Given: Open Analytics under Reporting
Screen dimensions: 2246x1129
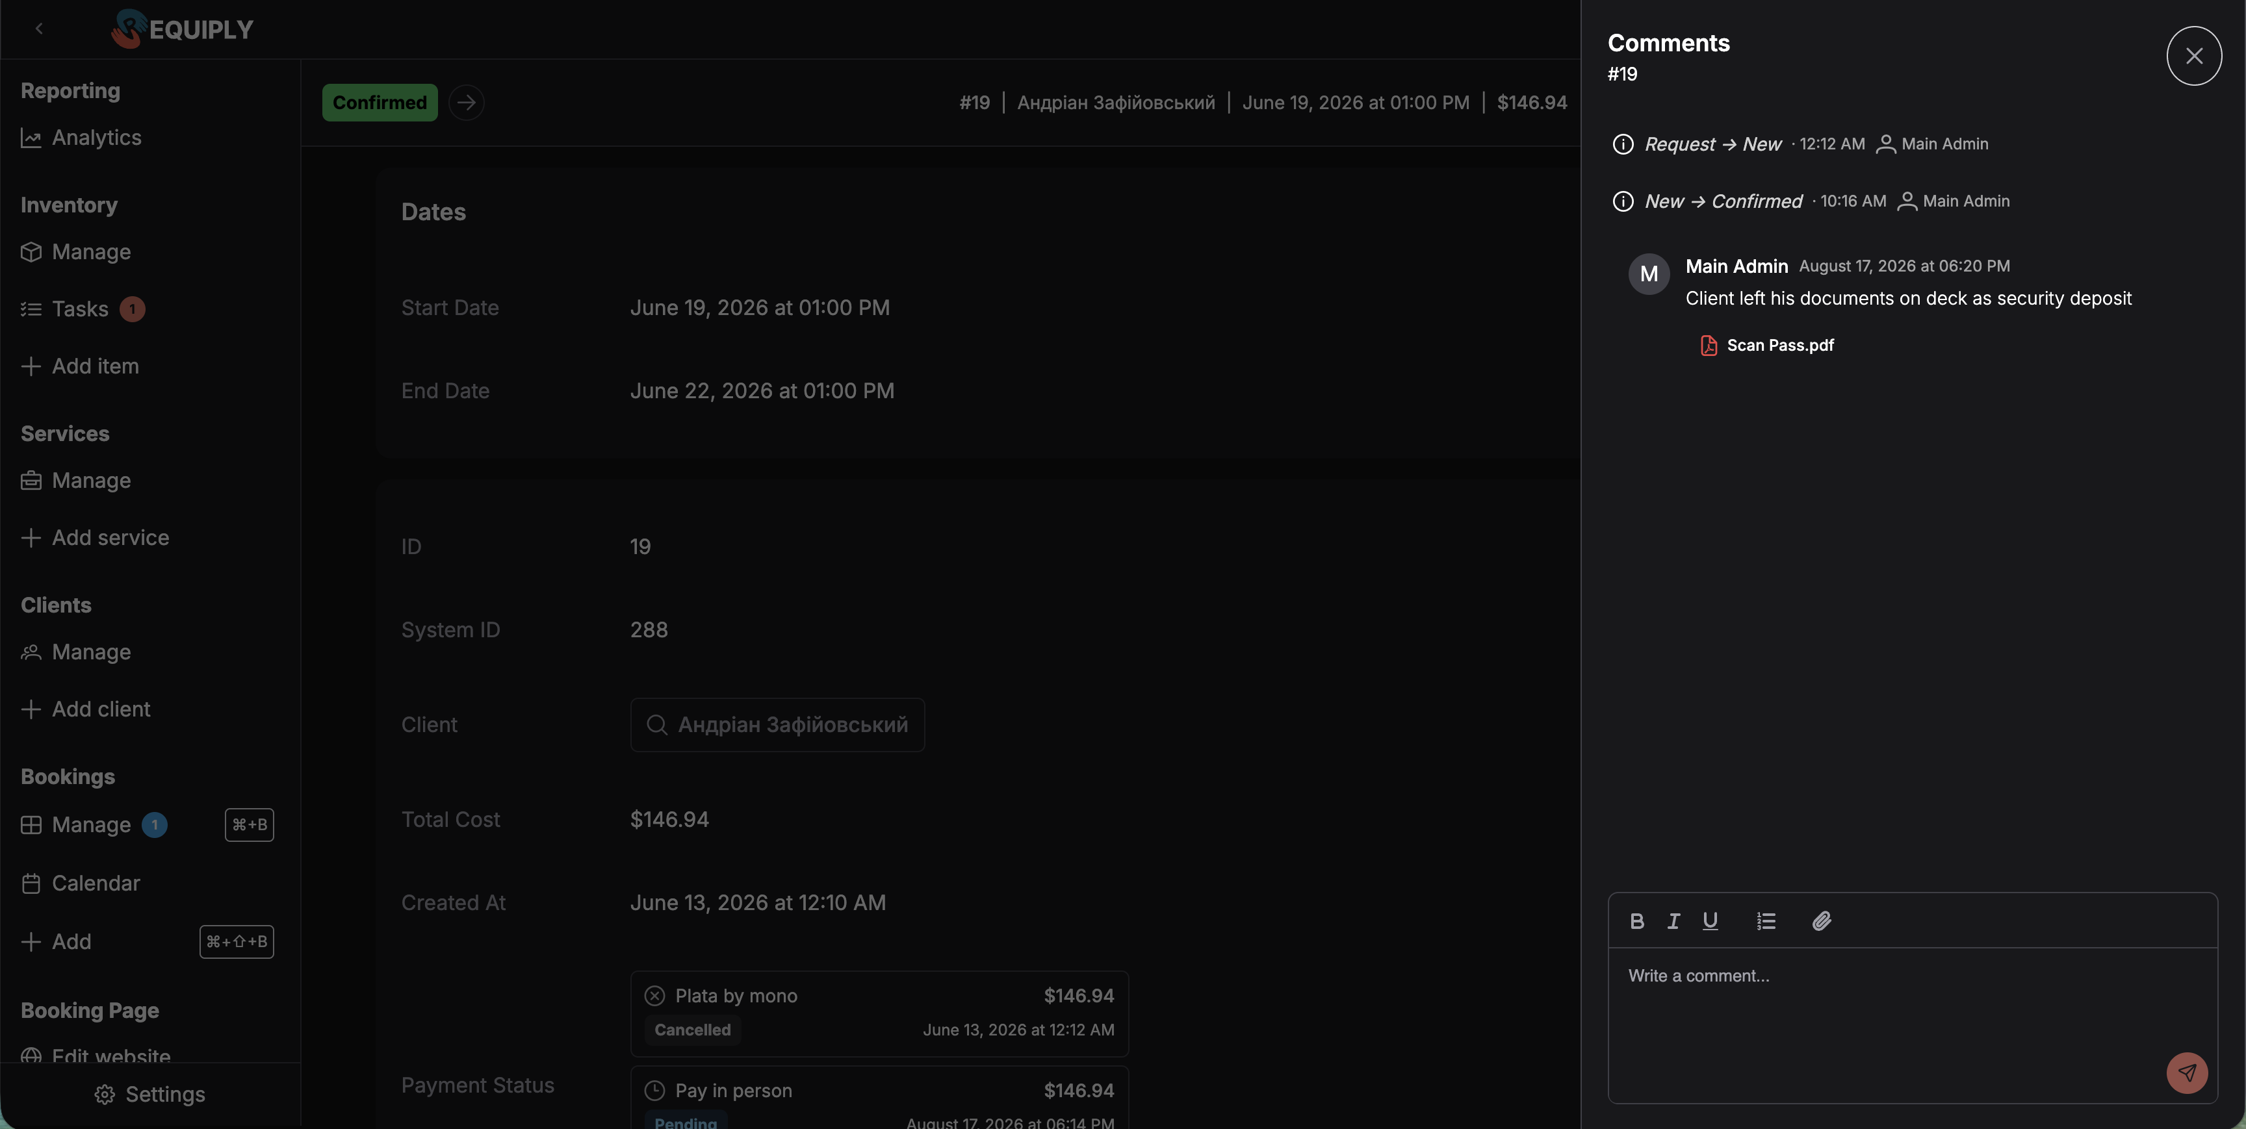Looking at the screenshot, I should pos(81,138).
